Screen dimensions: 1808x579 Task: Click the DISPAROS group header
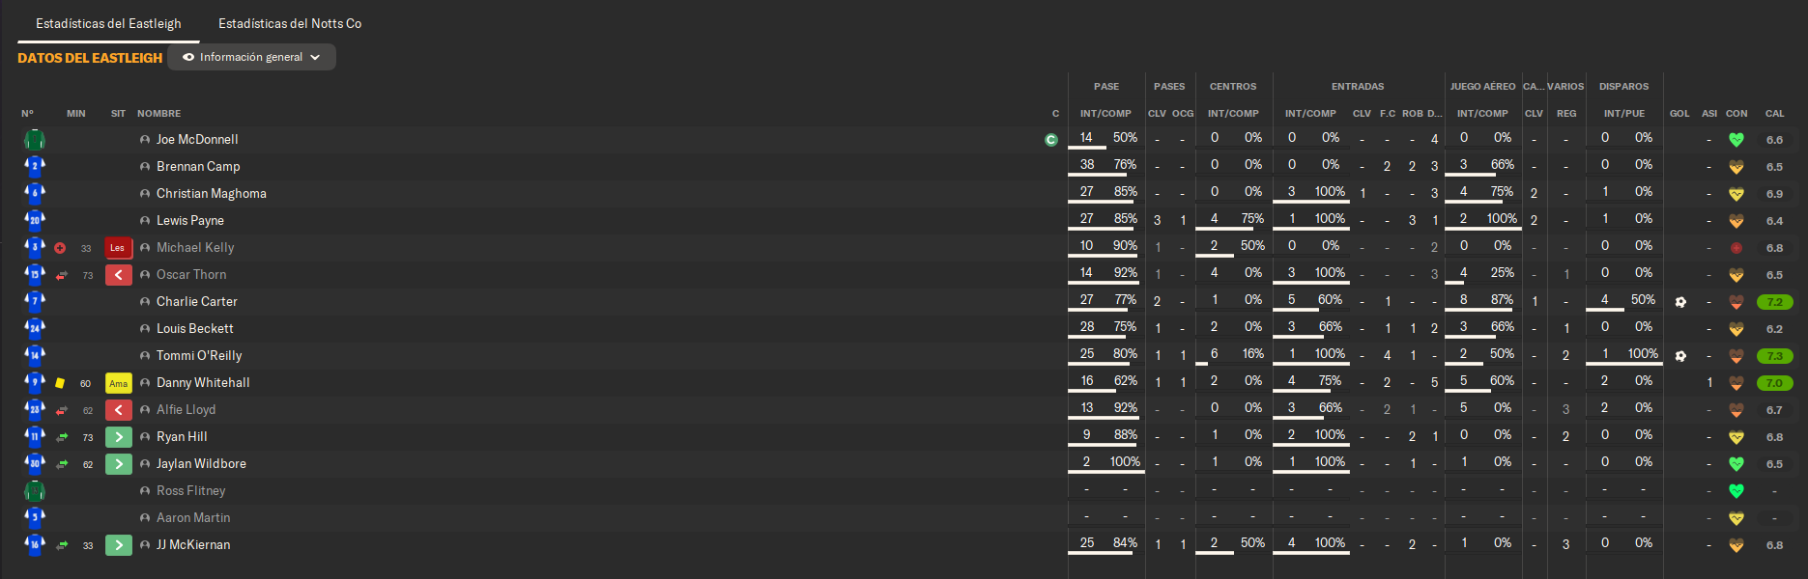point(1623,87)
